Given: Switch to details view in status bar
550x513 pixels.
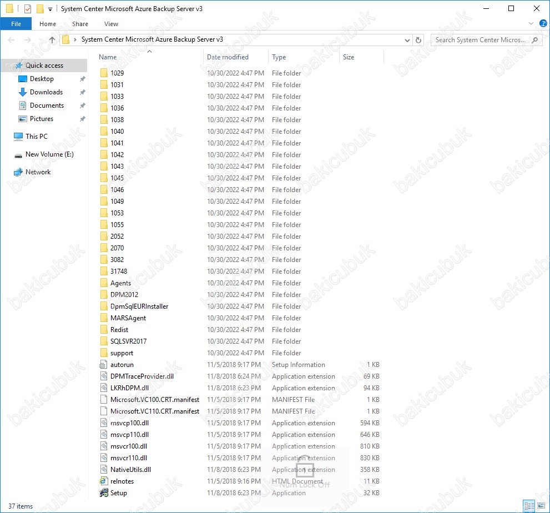Looking at the screenshot, I should [x=529, y=506].
